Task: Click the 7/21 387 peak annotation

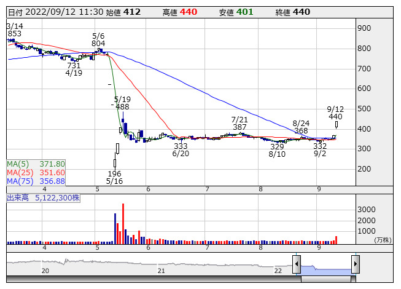Action: [x=239, y=123]
